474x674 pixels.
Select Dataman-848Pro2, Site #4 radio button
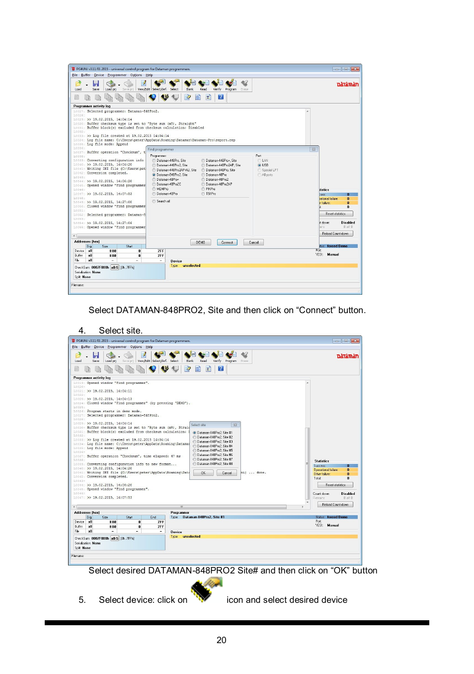(194, 447)
